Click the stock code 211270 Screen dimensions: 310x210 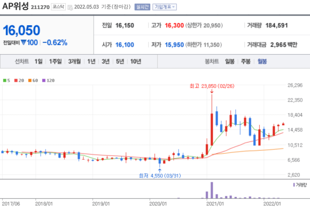(x=40, y=7)
